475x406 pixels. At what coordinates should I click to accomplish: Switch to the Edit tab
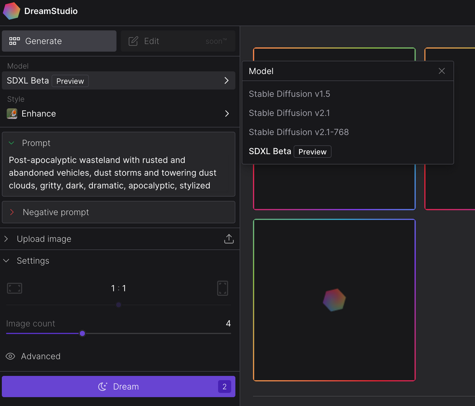point(178,41)
